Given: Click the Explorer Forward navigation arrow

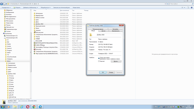Looking at the screenshot, I should [4, 4].
